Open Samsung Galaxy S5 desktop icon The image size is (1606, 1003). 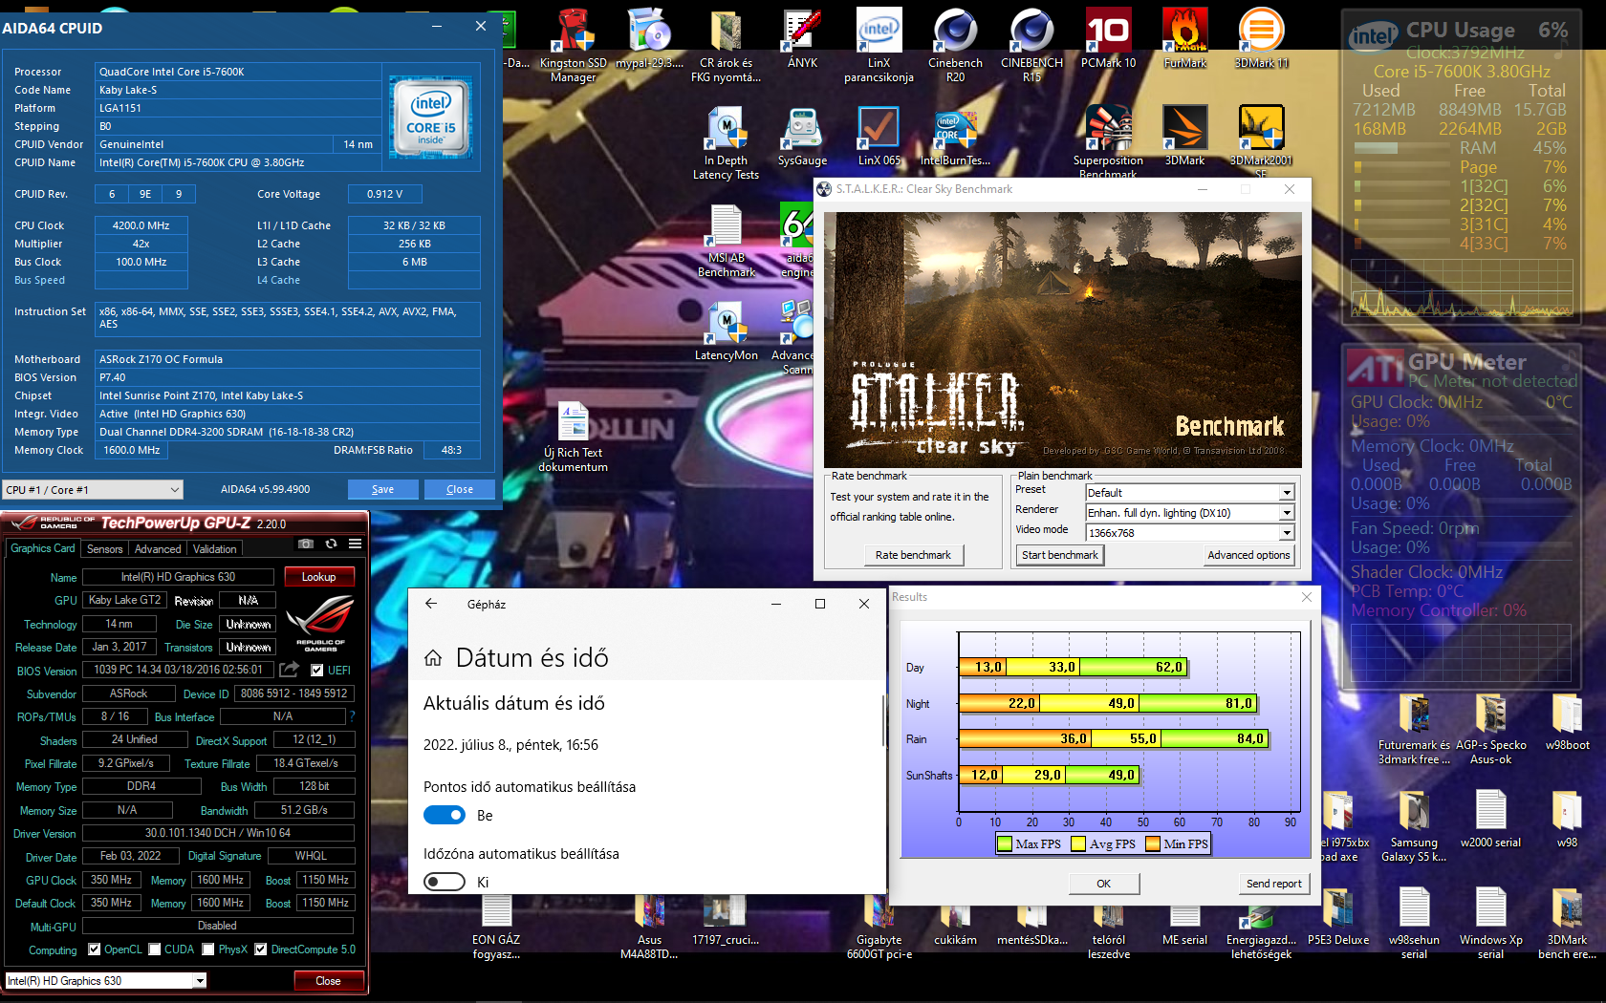1414,825
